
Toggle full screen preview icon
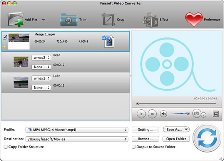(216, 114)
